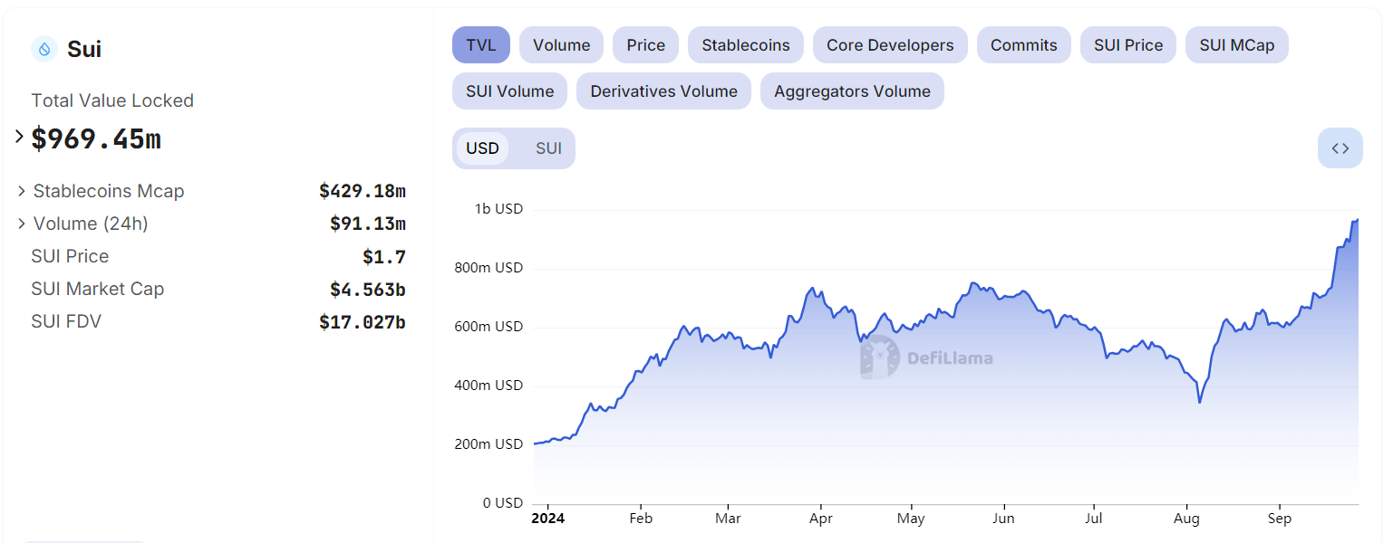This screenshot has width=1393, height=543.
Task: Enable the Volume chart series
Action: (x=561, y=45)
